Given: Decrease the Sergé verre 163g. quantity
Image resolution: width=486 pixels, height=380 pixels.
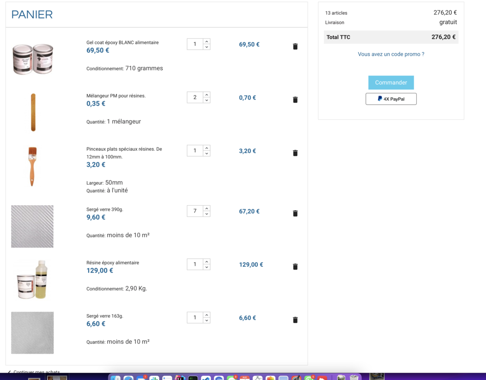Looking at the screenshot, I should tap(207, 320).
